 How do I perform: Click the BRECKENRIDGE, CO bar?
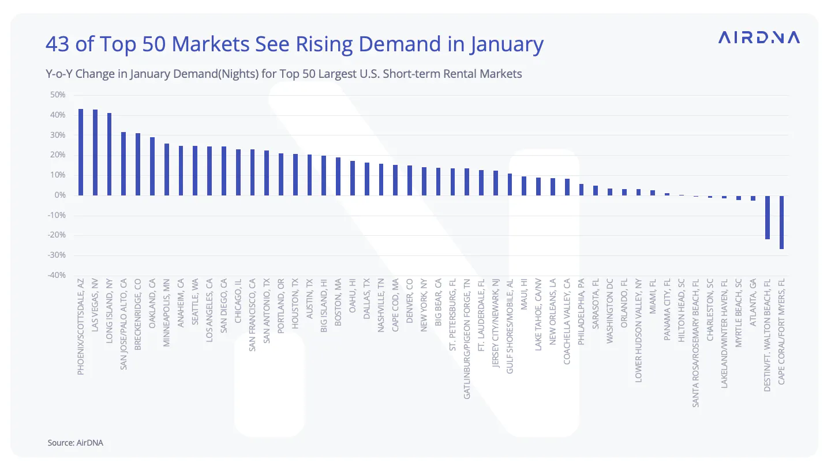(138, 164)
